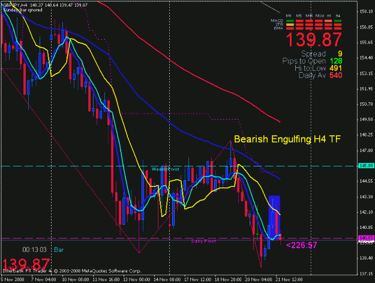Viewport: 375px width, 283px height.
Task: Click the 137.15 price axis label
Action: click(366, 273)
